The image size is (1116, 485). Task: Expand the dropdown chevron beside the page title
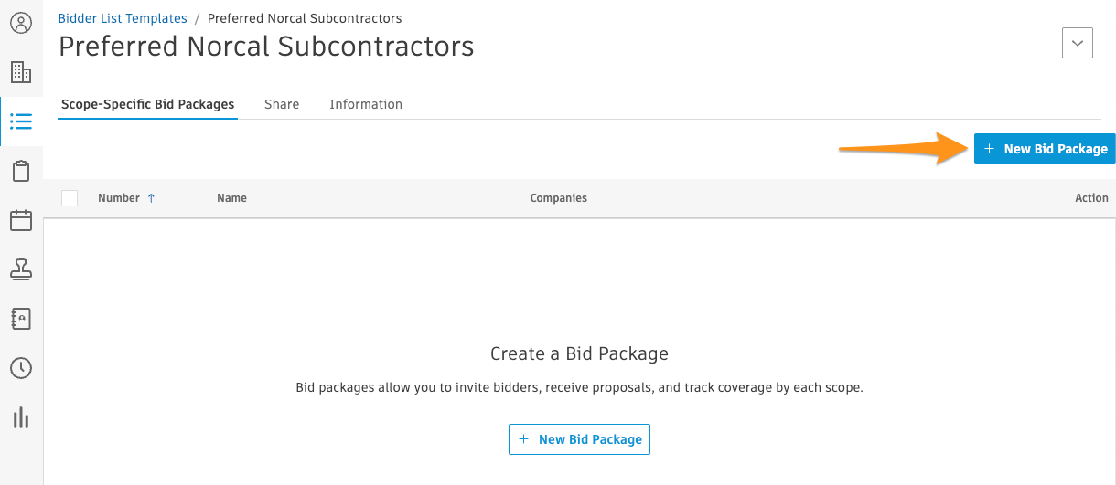(1077, 43)
